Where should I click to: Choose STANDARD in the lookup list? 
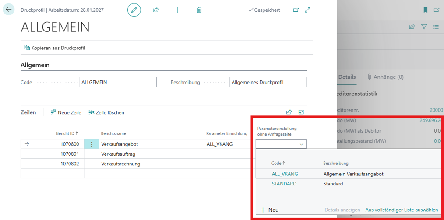click(284, 184)
